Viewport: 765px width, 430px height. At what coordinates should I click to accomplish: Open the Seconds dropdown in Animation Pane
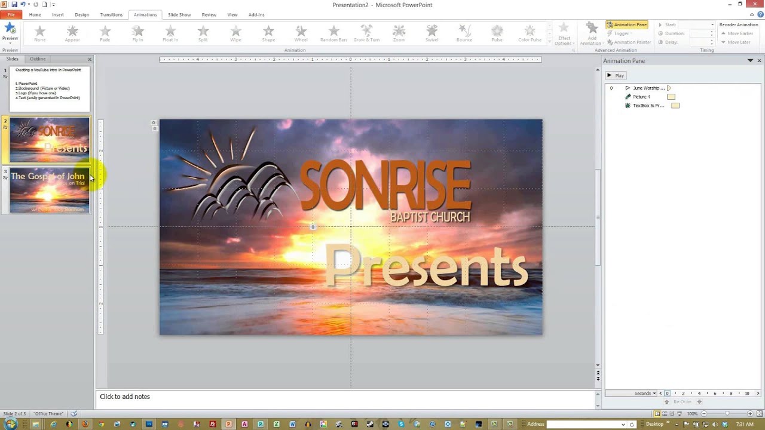pos(645,394)
